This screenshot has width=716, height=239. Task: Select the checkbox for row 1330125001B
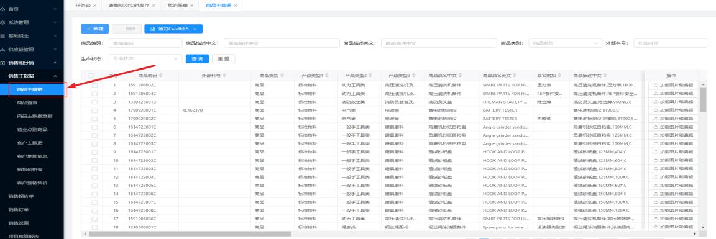click(x=94, y=102)
